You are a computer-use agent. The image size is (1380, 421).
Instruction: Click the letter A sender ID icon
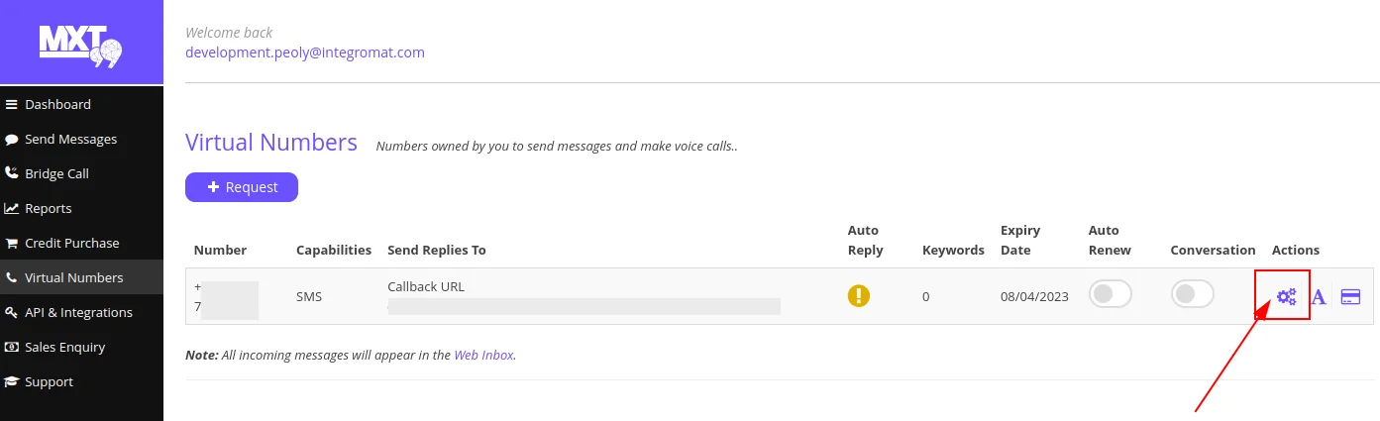1319,296
